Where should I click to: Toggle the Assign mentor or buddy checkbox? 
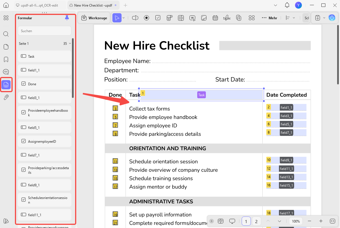point(115,186)
